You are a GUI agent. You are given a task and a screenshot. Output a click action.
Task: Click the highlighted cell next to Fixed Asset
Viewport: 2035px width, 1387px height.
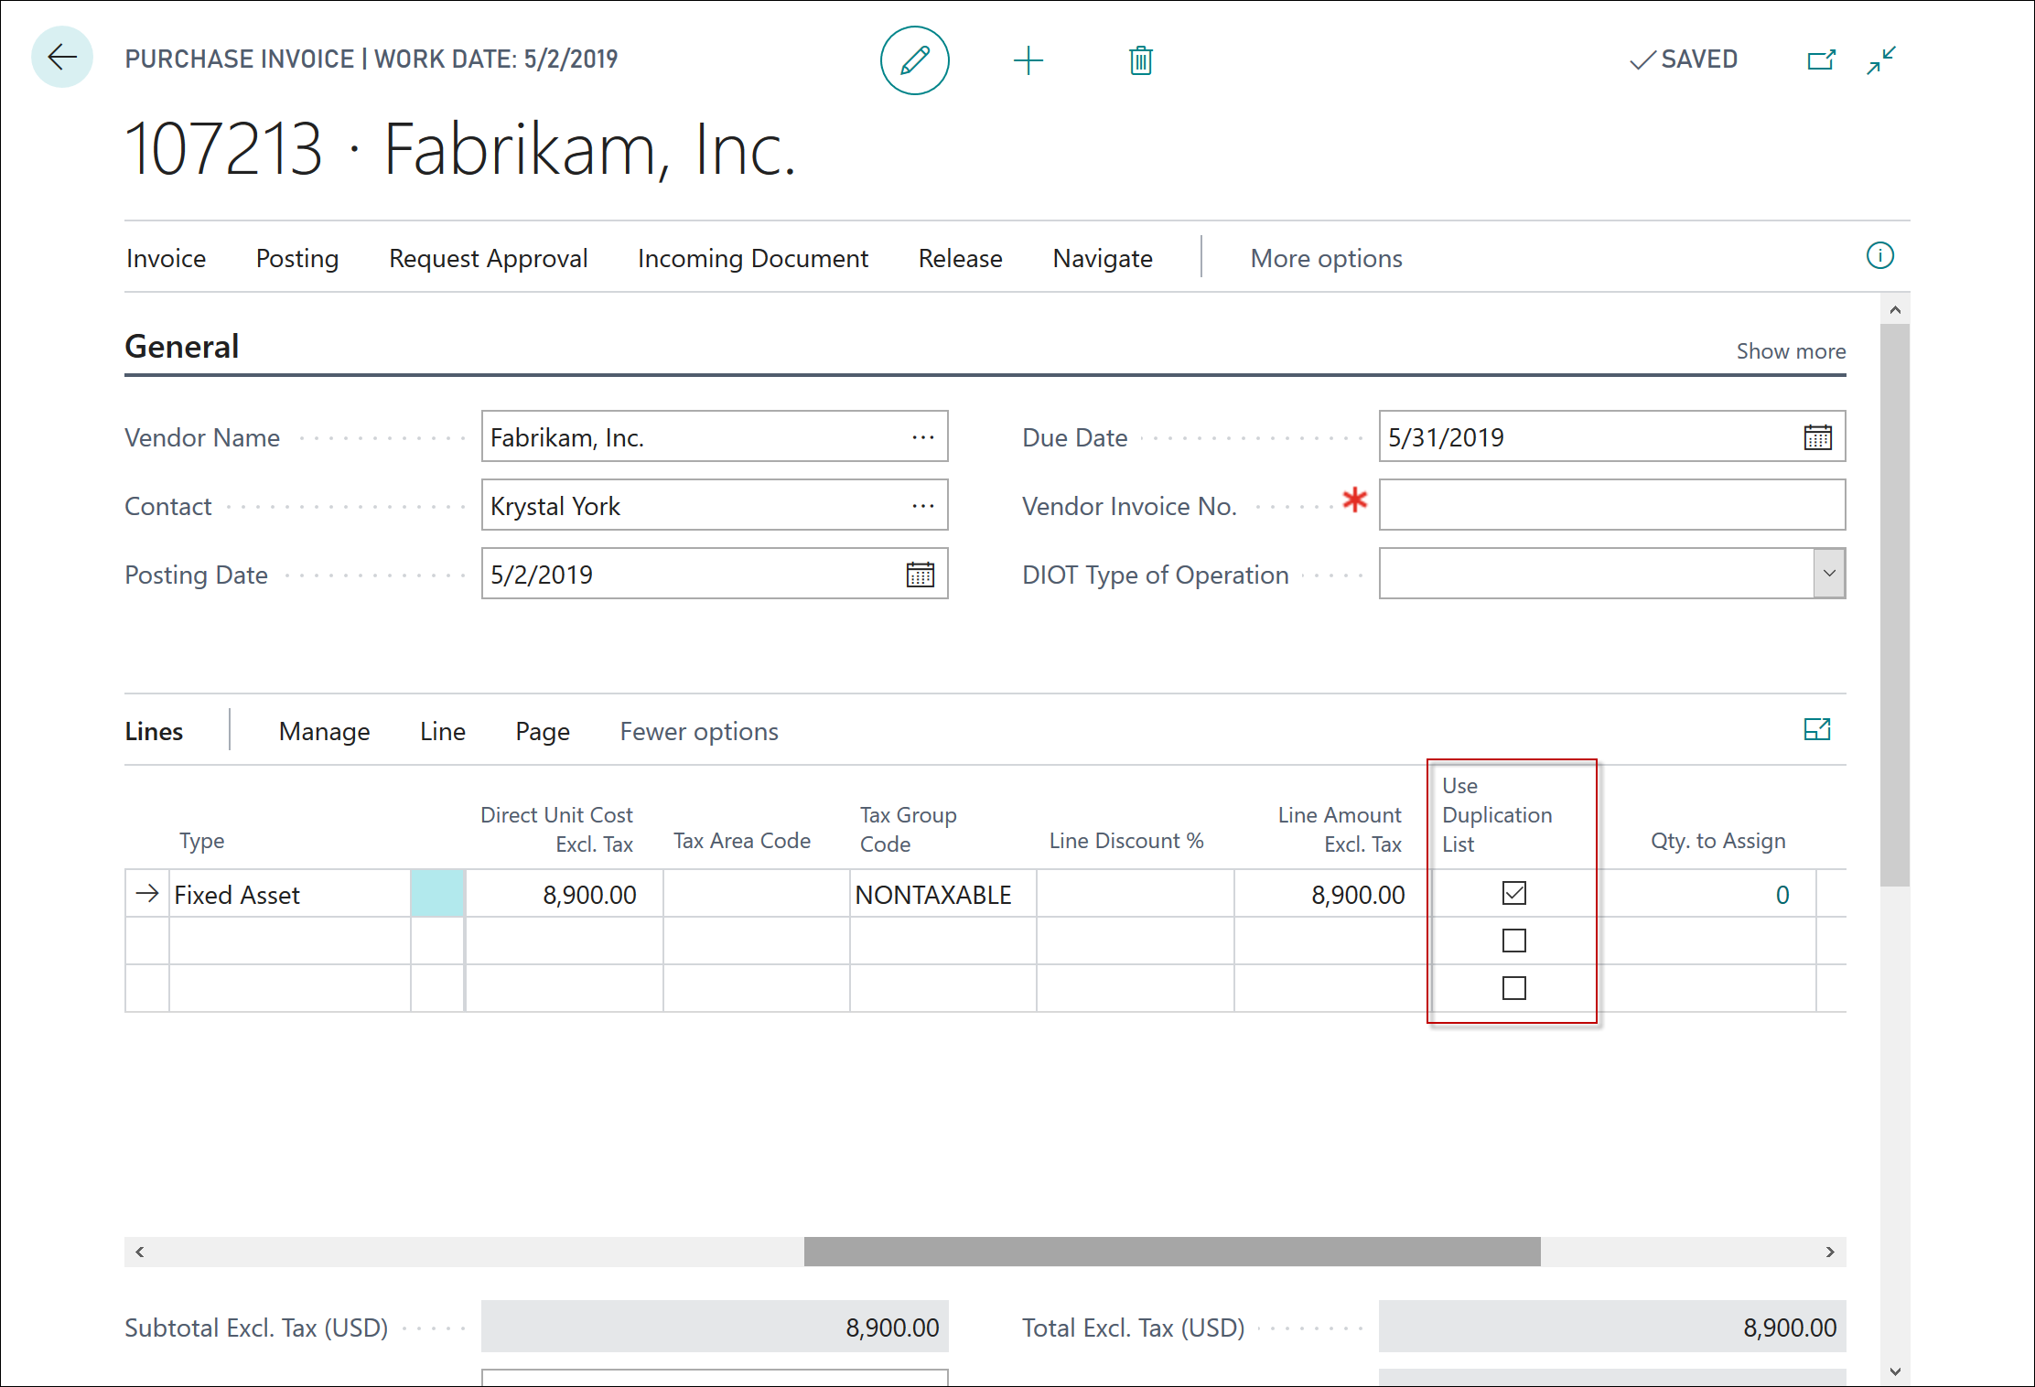tap(437, 894)
